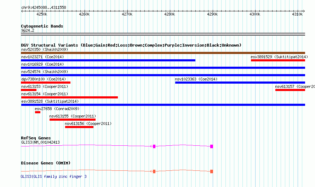Click the GLIS3|NM_001042413 RefSeq gene label
The width and height of the screenshot is (315, 187).
40,142
